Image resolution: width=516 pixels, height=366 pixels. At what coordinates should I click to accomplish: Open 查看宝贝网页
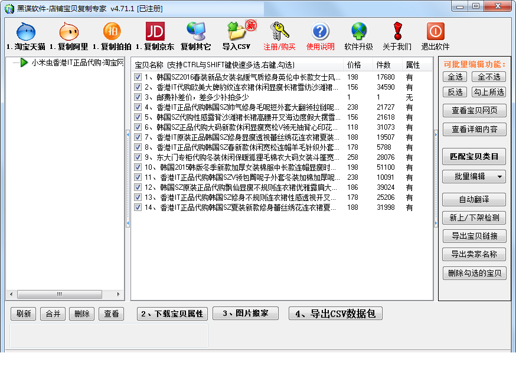(x=474, y=110)
